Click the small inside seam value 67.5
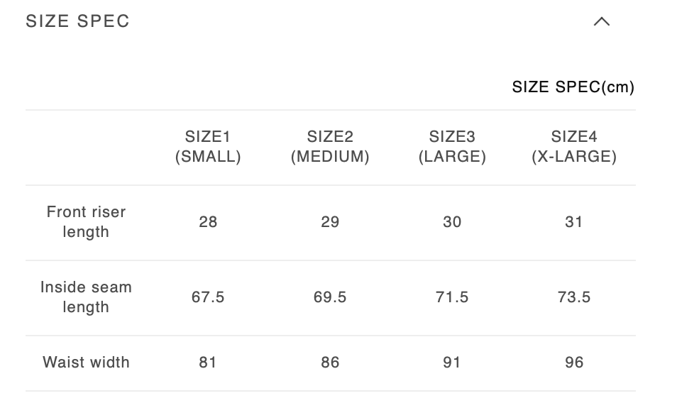The height and width of the screenshot is (403, 677). (208, 297)
